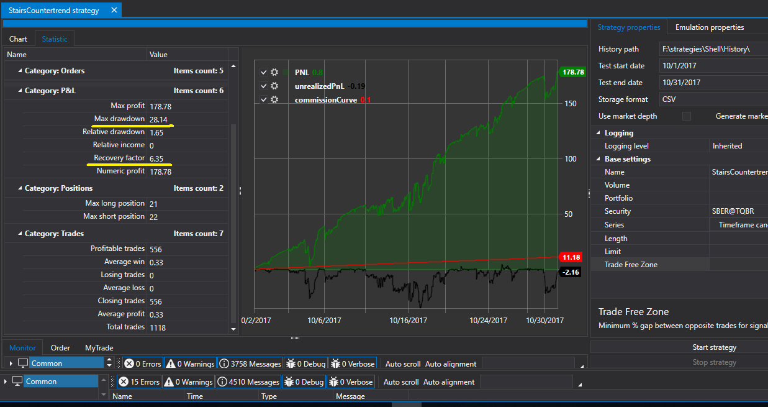Open settings gear for unrealizedPnL series
This screenshot has width=768, height=407.
[x=274, y=86]
